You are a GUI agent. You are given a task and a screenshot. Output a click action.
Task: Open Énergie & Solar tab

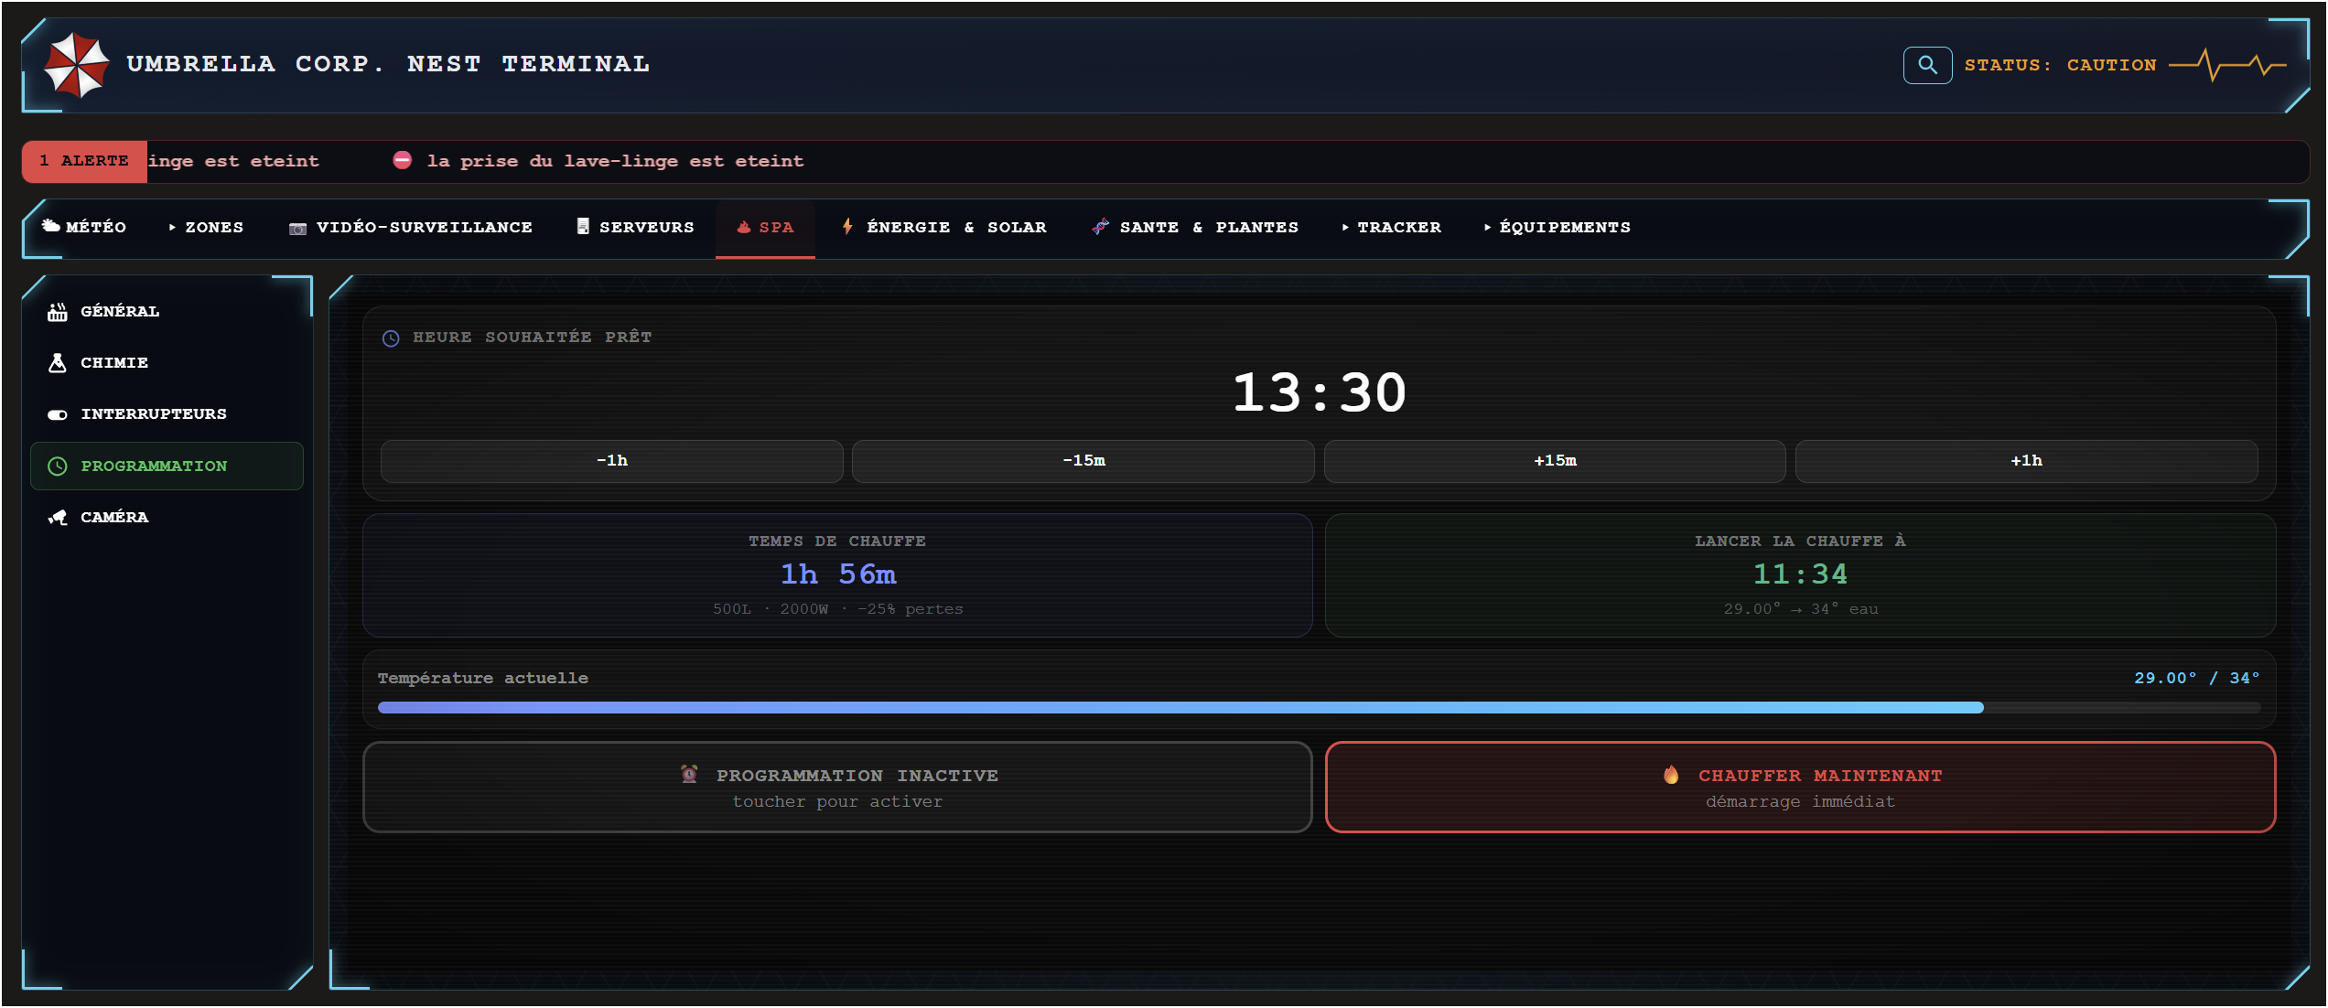[x=943, y=227]
